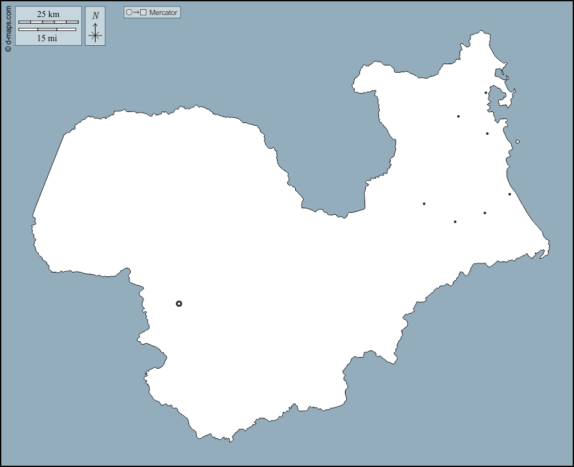Click the 15 mi scale label
The image size is (574, 467).
point(47,38)
